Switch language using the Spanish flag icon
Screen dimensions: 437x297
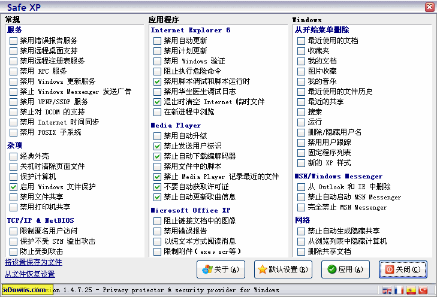[411, 290]
